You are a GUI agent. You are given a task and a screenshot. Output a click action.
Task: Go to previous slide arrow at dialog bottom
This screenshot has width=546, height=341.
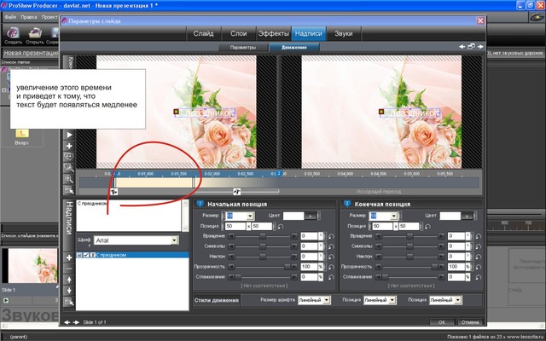[x=67, y=322]
